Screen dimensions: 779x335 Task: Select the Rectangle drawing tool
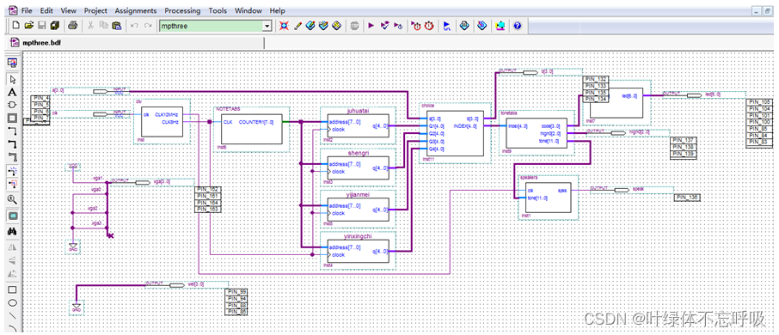pyautogui.click(x=13, y=289)
